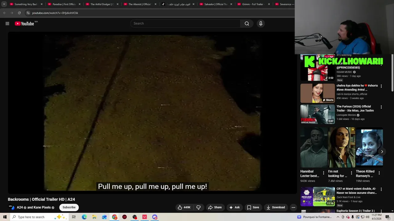Like the video (449K thumbs up)
Screen dimensions: 394x221
click(x=184, y=207)
